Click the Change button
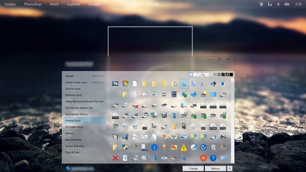The height and width of the screenshot is (172, 306). 193,169
